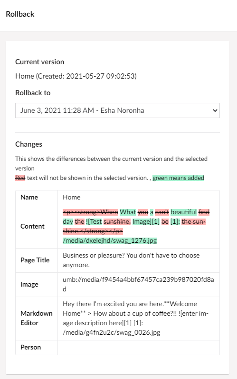Screen dimensions: 237x379
Task: Click the struck-through Red legend text
Action: [x=20, y=178]
